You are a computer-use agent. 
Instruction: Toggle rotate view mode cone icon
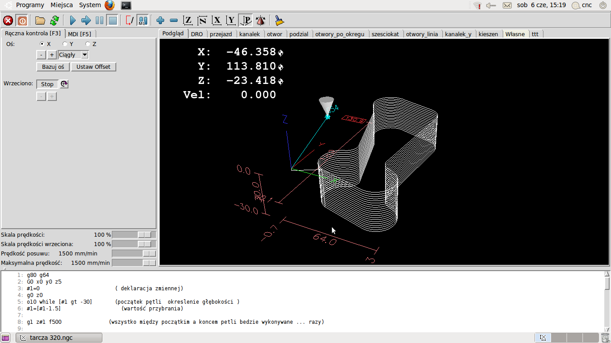261,21
